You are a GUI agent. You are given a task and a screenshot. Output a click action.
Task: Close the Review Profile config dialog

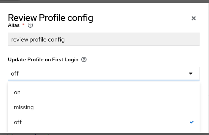194,18
